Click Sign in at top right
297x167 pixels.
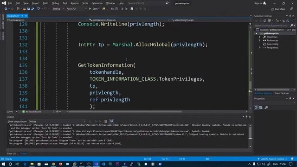click(260, 3)
